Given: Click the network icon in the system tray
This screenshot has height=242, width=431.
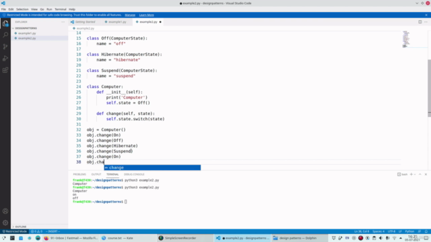Looking at the screenshot, I should click(x=394, y=238).
